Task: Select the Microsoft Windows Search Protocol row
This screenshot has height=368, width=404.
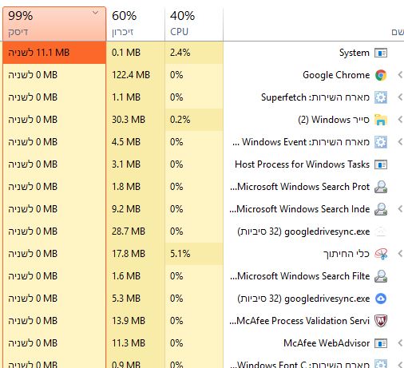Action: pos(204,187)
